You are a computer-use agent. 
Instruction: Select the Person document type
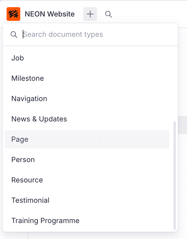[23, 160]
